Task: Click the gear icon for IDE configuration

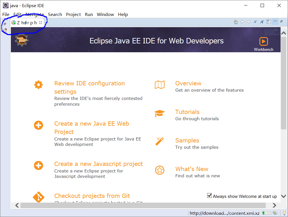Action: 38,85
